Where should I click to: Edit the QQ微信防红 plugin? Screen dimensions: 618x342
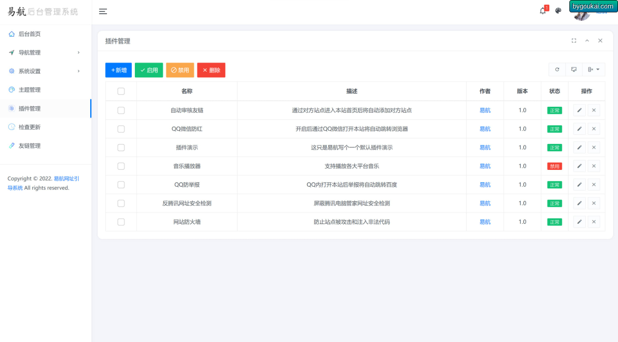(x=580, y=129)
